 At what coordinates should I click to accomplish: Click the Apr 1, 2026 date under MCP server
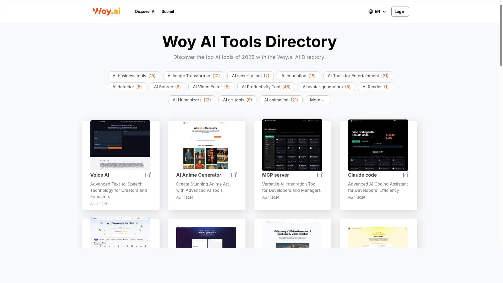point(271,198)
